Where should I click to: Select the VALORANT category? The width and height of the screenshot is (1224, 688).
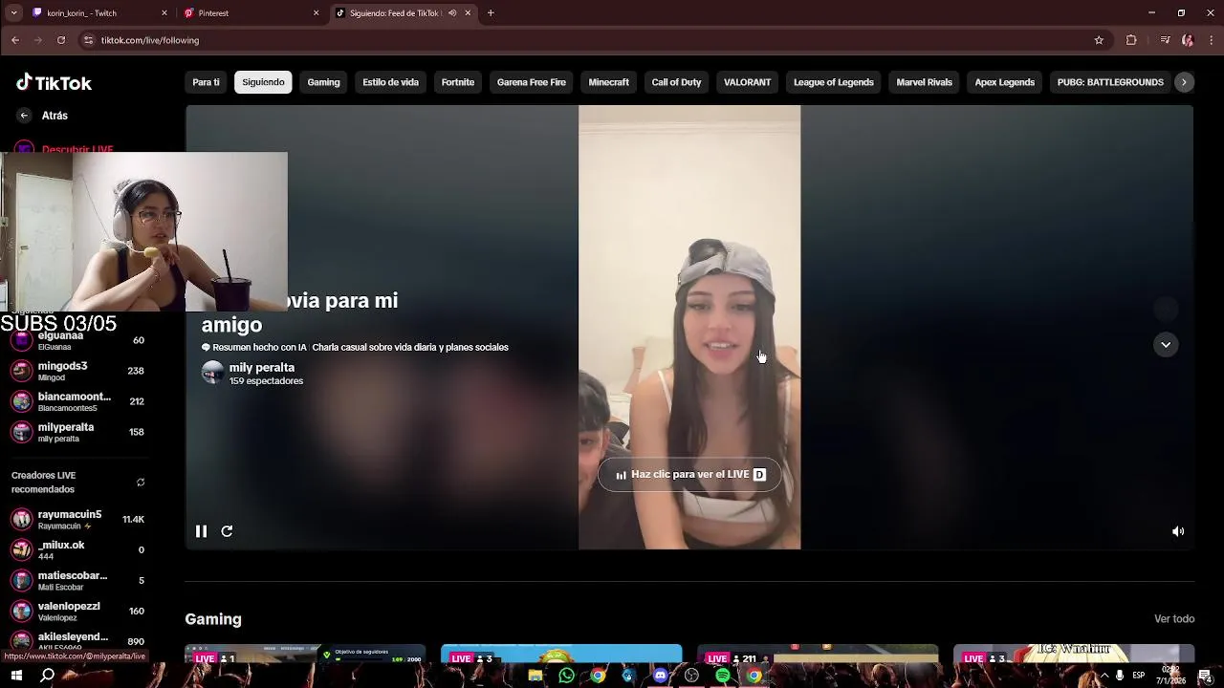(747, 82)
